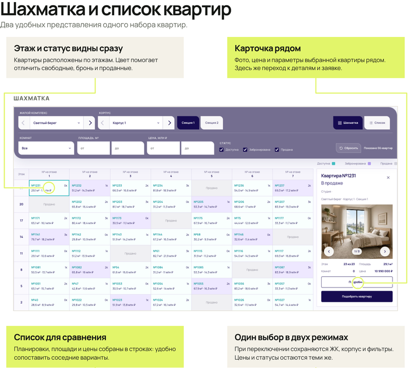The image size is (411, 368).
Task: Select apartment №1023 cell
Action: 130,302
